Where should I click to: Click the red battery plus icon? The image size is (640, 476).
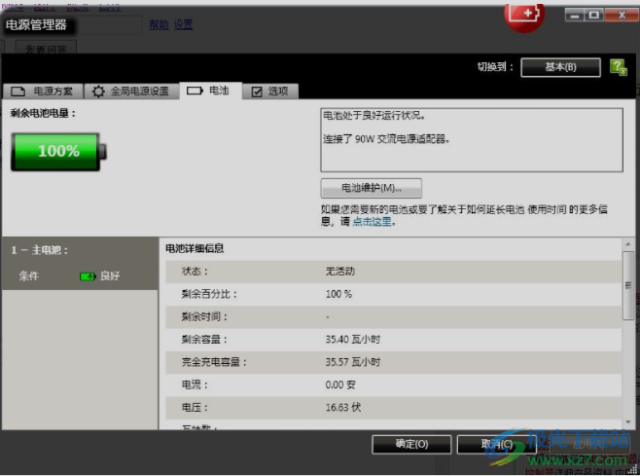point(525,16)
